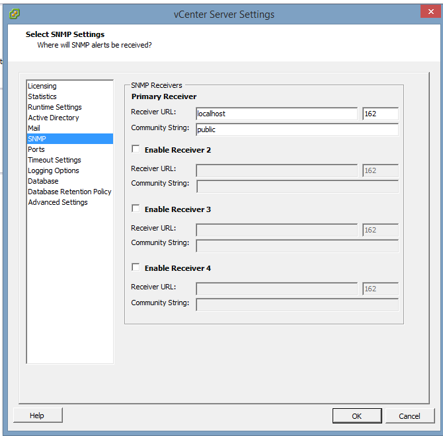The width and height of the screenshot is (443, 436).
Task: Click the Primary Community String field public
Action: 298,129
